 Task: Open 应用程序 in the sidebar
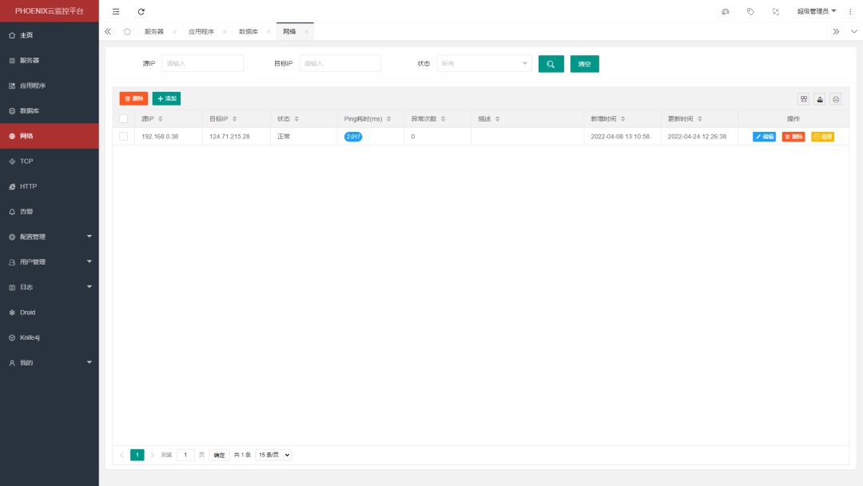(50, 86)
